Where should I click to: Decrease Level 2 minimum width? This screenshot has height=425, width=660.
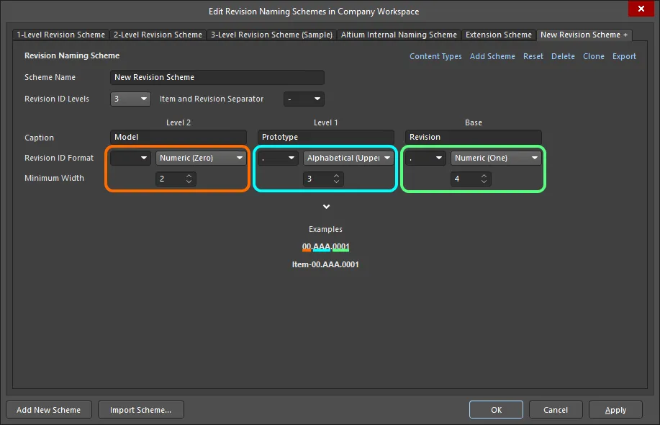(x=189, y=182)
